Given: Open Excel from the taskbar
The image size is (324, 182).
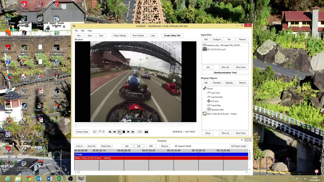Looking at the screenshot, I should (x=60, y=179).
